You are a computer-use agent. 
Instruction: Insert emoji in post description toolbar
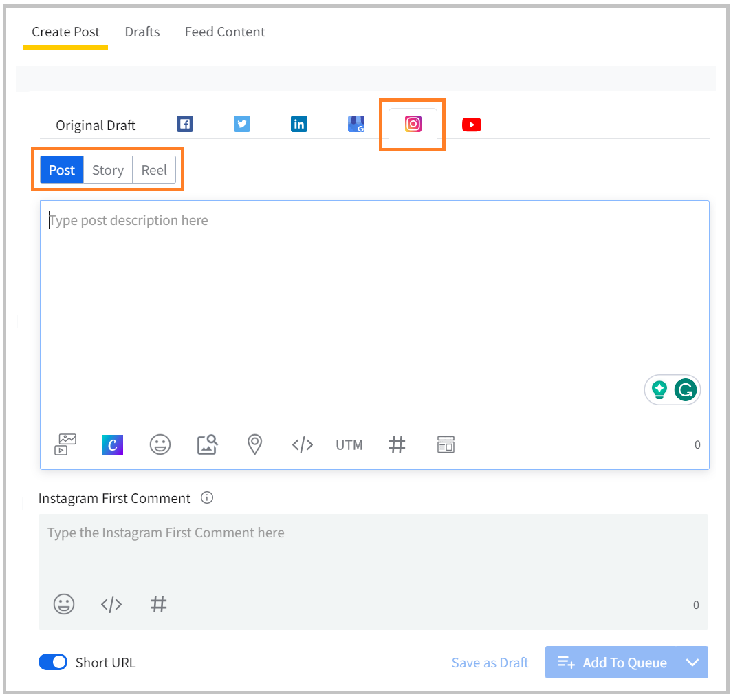click(160, 445)
